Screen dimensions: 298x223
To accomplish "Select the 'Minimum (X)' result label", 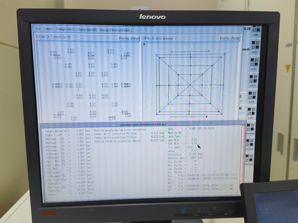I will pos(55,146).
